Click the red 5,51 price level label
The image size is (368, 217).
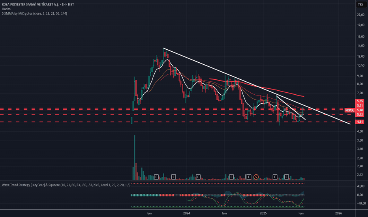(360, 106)
